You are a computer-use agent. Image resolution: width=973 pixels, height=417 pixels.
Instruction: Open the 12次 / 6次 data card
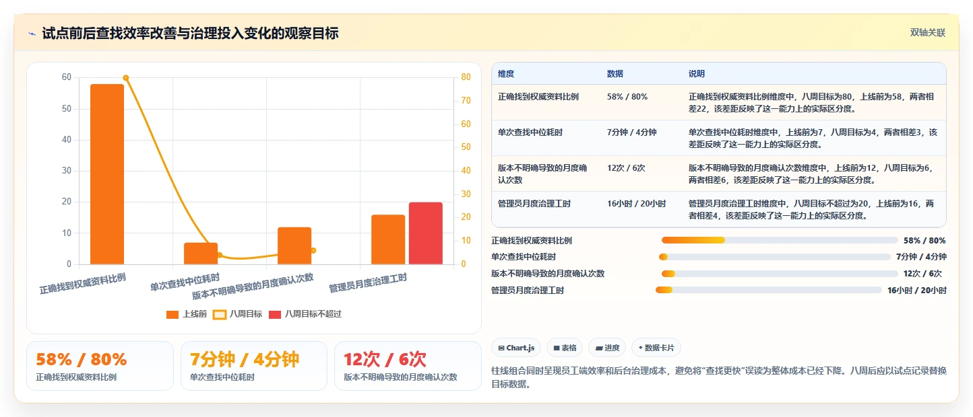tap(408, 366)
